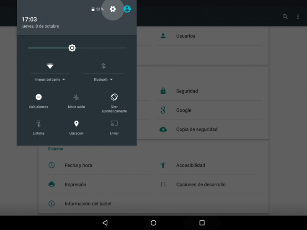Screen dimensions: 307x230
Task: Tap the Bluetooth icon in quick settings
Action: coord(103,66)
